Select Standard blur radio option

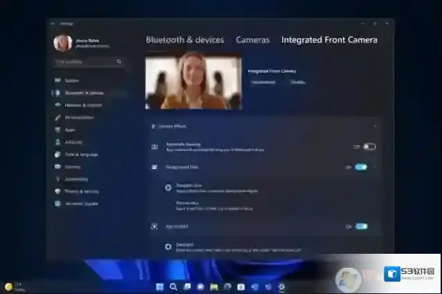(168, 187)
